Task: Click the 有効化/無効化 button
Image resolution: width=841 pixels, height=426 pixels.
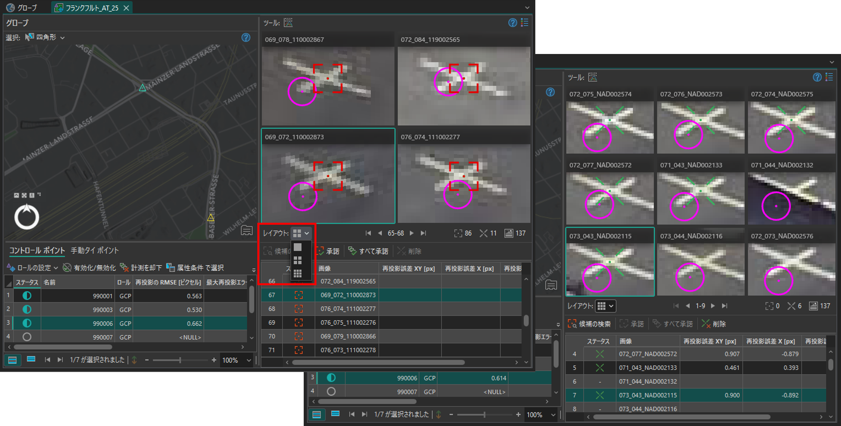Action: 89,268
